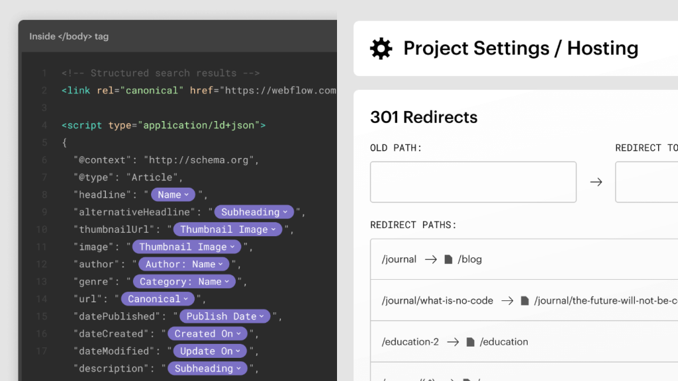Click the page icon in the what-is-no-code row

click(x=525, y=300)
